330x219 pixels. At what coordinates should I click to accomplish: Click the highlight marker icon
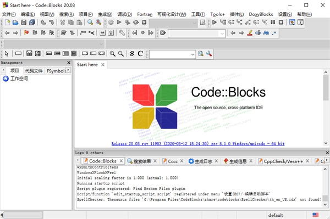250,33
